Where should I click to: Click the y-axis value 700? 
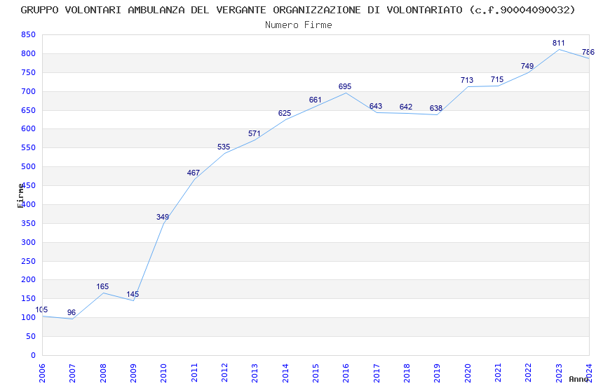click(29, 91)
